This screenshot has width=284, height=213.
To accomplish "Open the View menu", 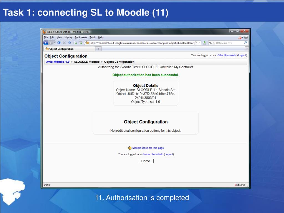I will pyautogui.click(x=59, y=37).
